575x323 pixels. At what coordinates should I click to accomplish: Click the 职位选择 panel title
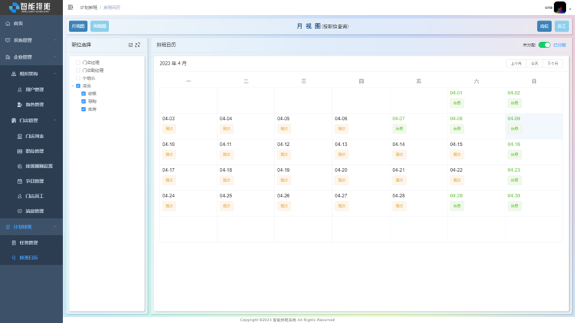pyautogui.click(x=81, y=45)
